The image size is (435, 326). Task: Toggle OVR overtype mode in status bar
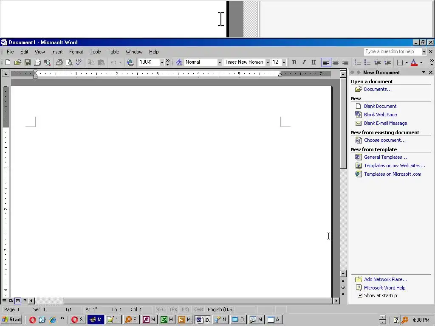coord(198,309)
